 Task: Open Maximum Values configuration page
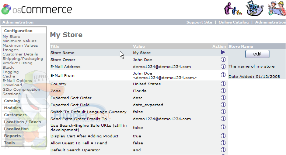pos(20,45)
